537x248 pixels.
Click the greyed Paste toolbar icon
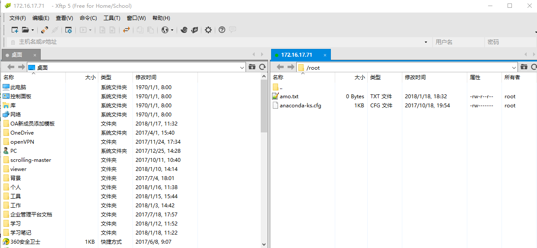[x=150, y=30]
